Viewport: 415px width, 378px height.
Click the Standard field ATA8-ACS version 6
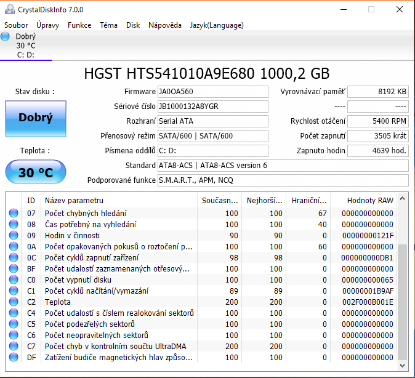[283, 166]
